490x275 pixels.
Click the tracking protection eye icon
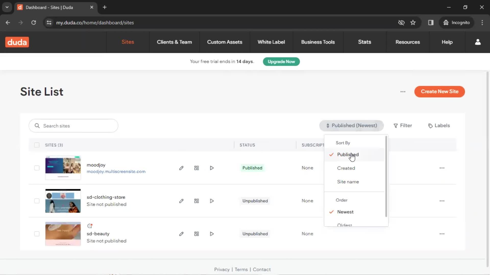click(x=401, y=23)
